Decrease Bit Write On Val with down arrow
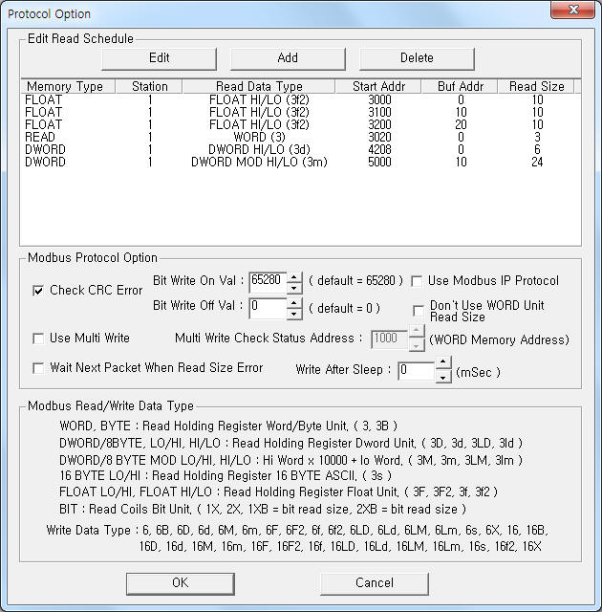The image size is (602, 612). 294,289
